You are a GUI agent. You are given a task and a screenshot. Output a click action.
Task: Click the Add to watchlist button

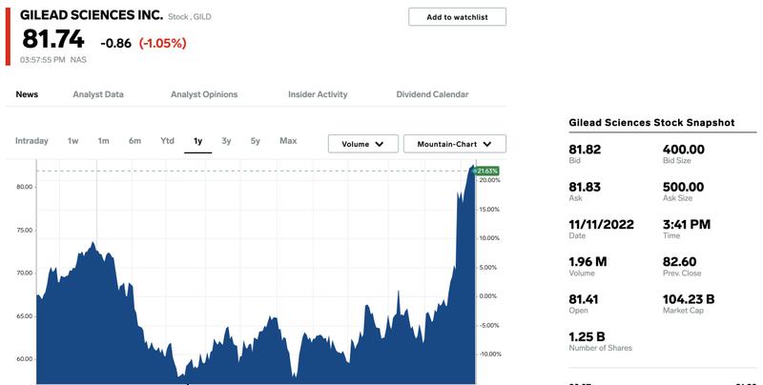pos(457,17)
